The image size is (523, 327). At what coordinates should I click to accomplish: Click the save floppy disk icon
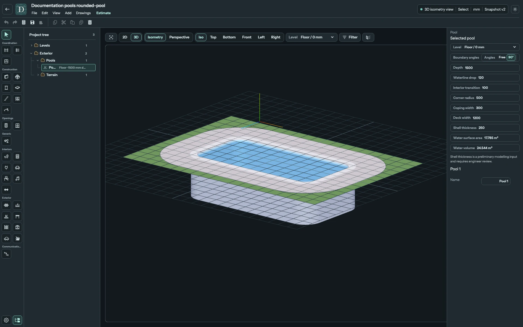pos(32,22)
